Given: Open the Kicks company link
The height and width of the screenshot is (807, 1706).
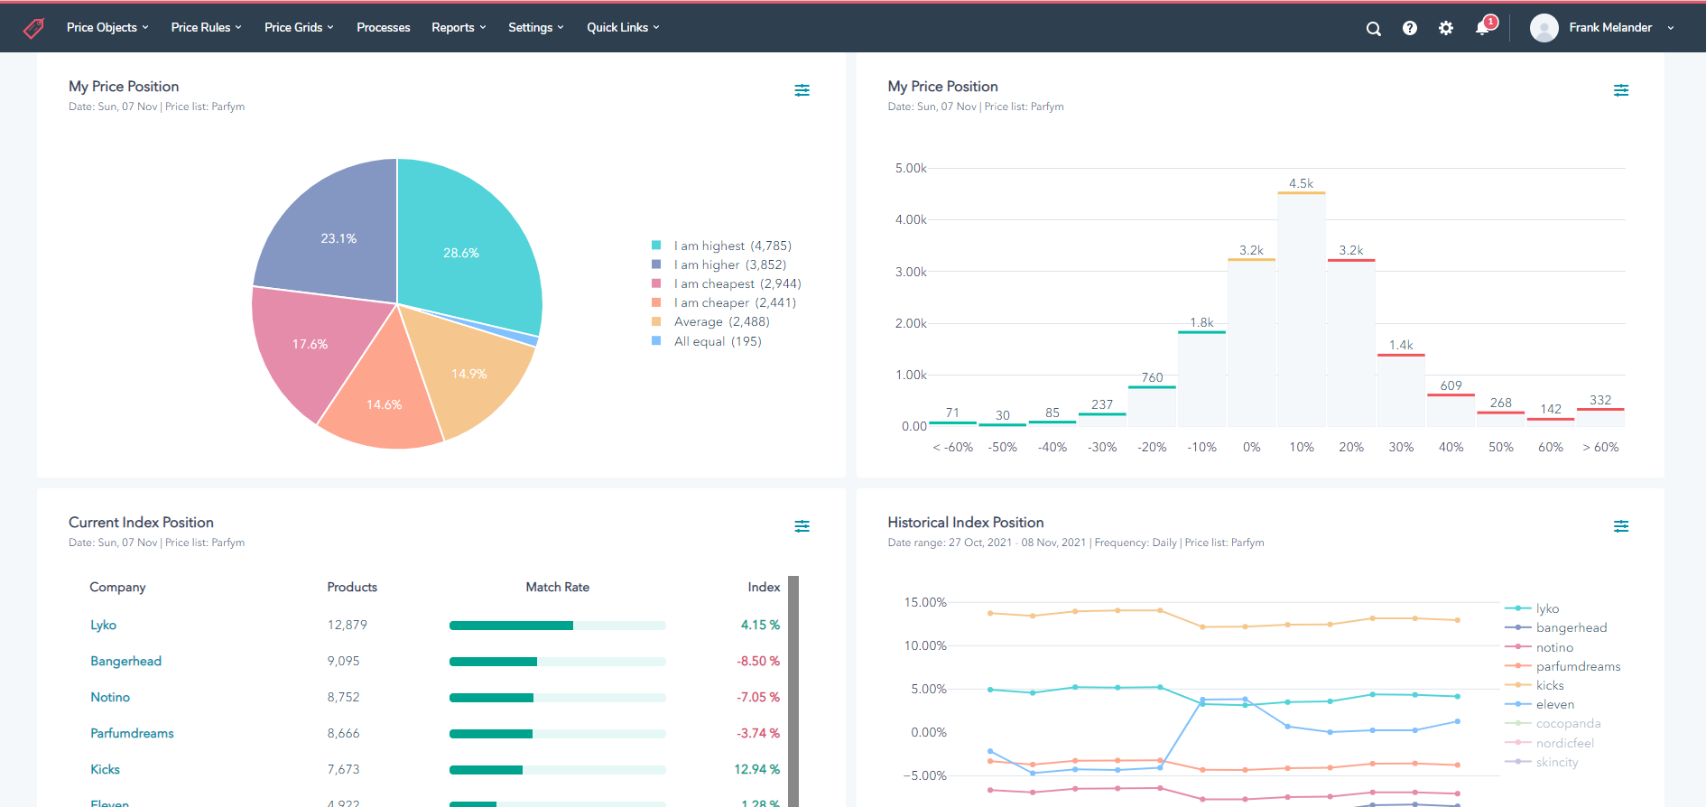Looking at the screenshot, I should [x=105, y=769].
